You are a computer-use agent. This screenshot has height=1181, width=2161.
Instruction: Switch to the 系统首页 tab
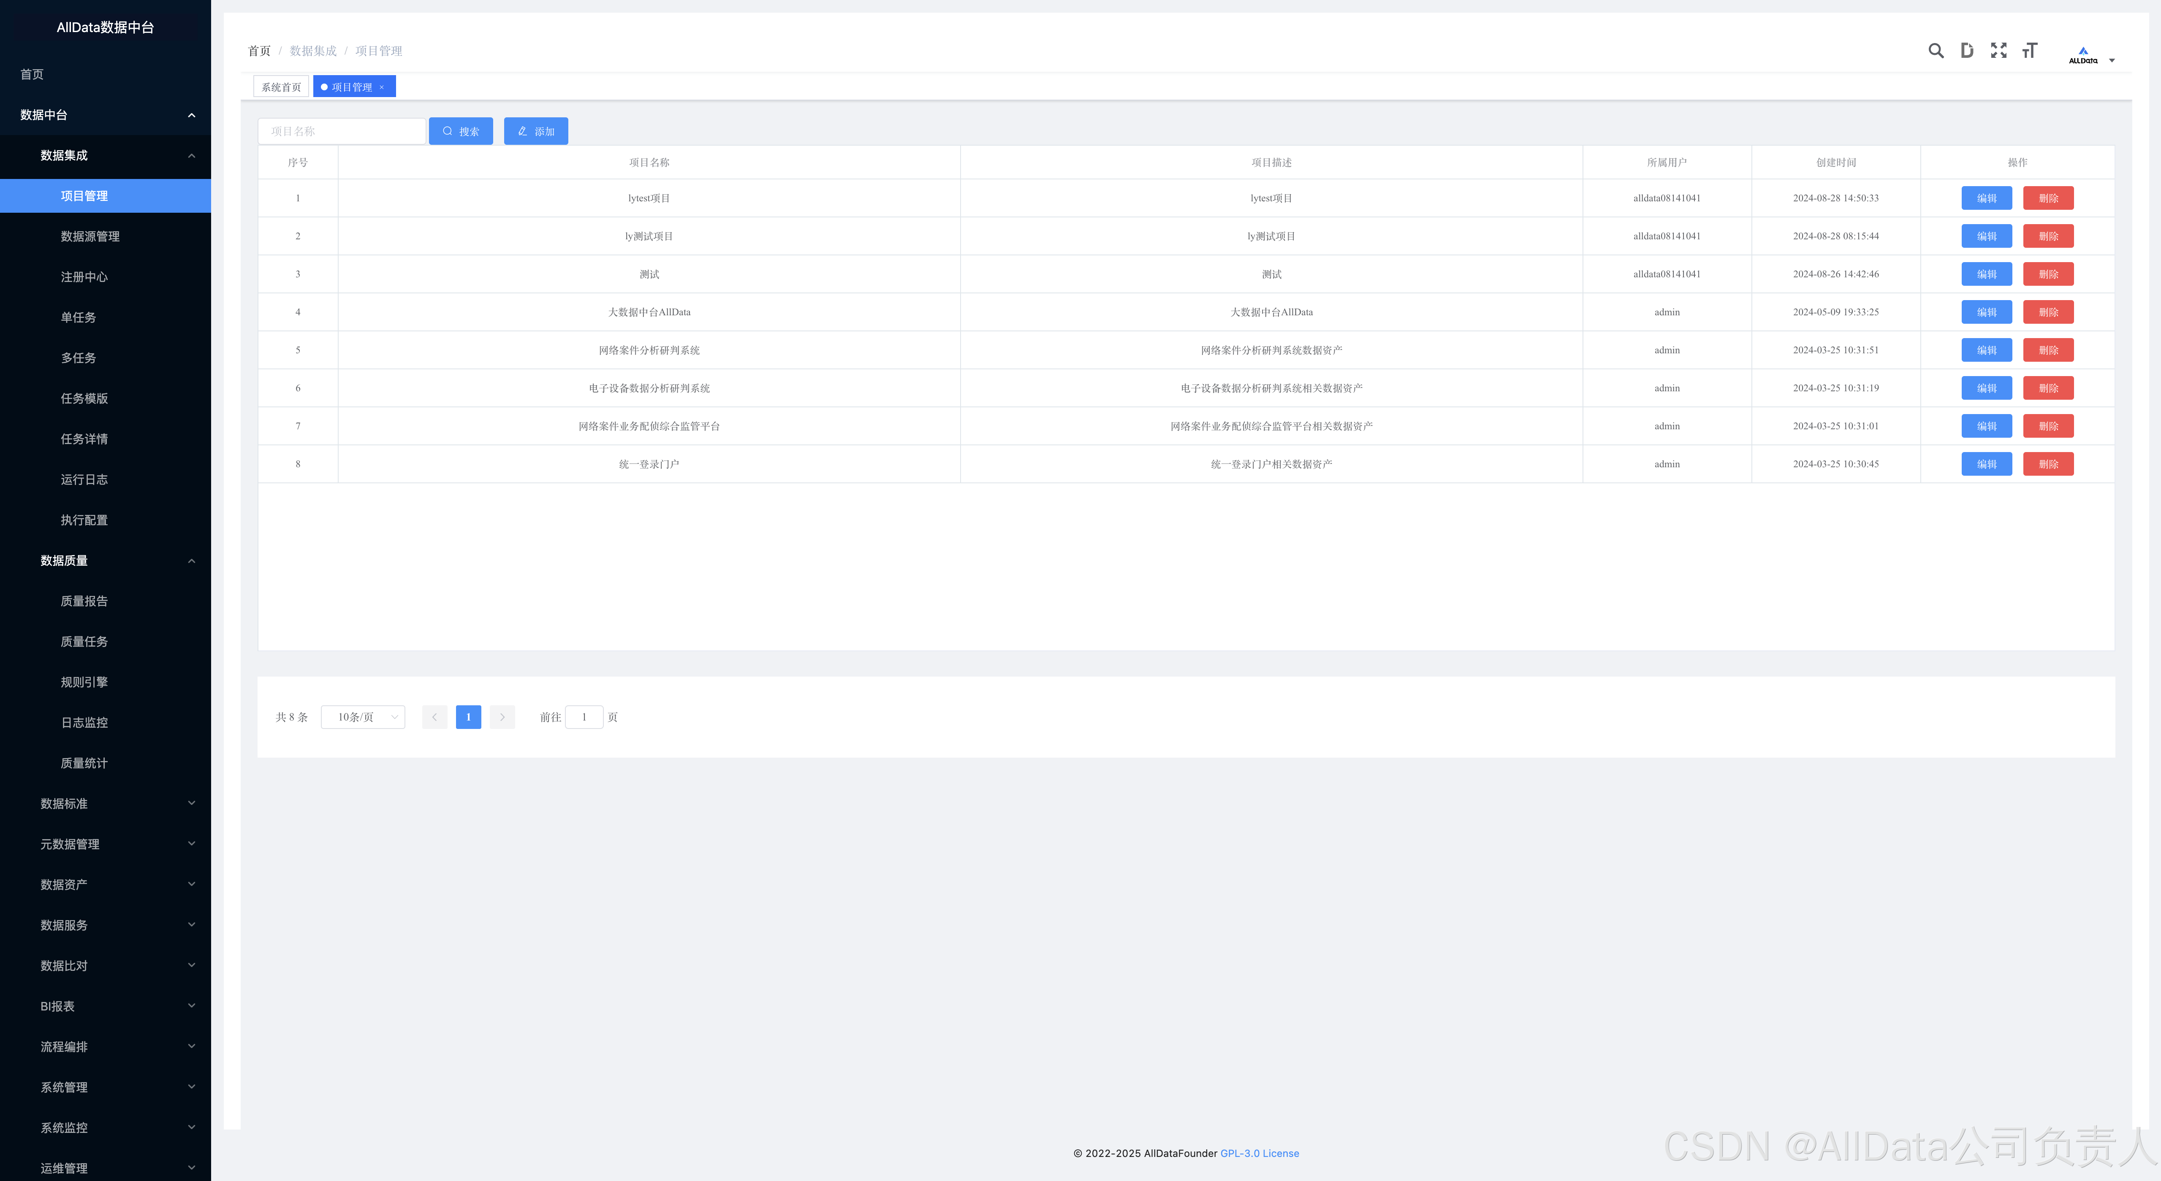pyautogui.click(x=281, y=87)
